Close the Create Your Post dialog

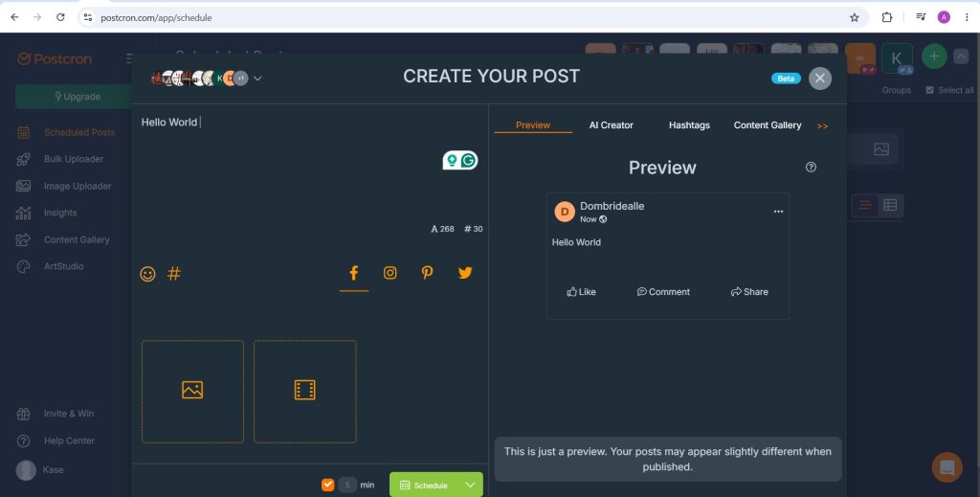820,79
